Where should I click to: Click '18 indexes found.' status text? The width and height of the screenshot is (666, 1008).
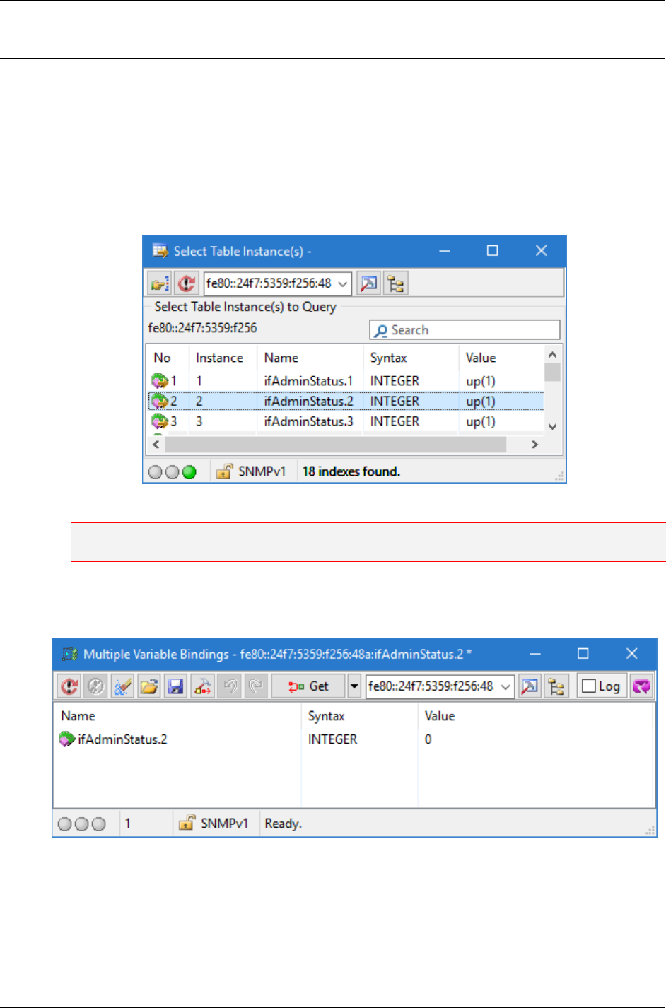point(351,471)
